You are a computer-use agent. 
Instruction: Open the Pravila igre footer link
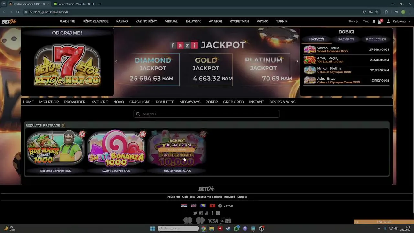tap(173, 197)
